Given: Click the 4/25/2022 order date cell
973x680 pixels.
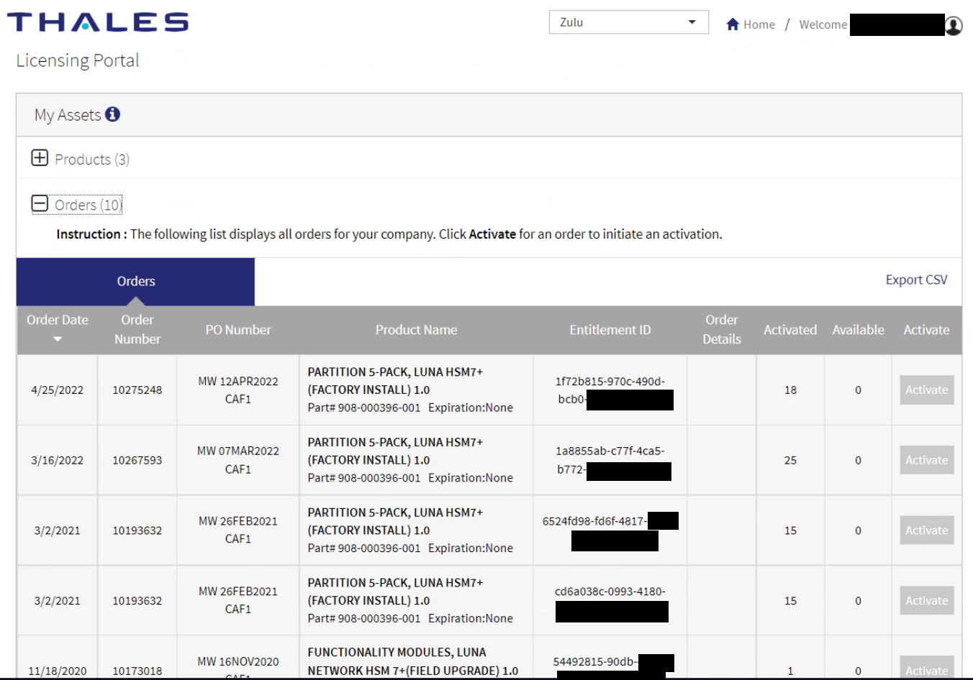Looking at the screenshot, I should [x=57, y=390].
